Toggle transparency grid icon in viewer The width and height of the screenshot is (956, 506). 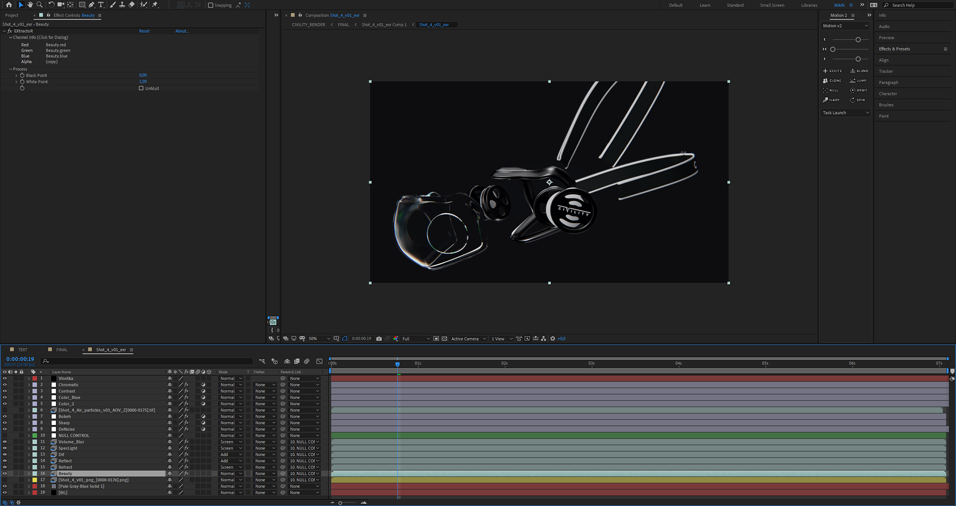pos(445,339)
